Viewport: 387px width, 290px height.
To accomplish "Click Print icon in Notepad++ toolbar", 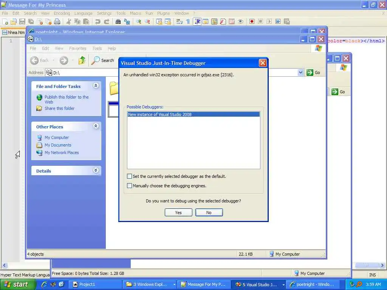I will [57, 22].
